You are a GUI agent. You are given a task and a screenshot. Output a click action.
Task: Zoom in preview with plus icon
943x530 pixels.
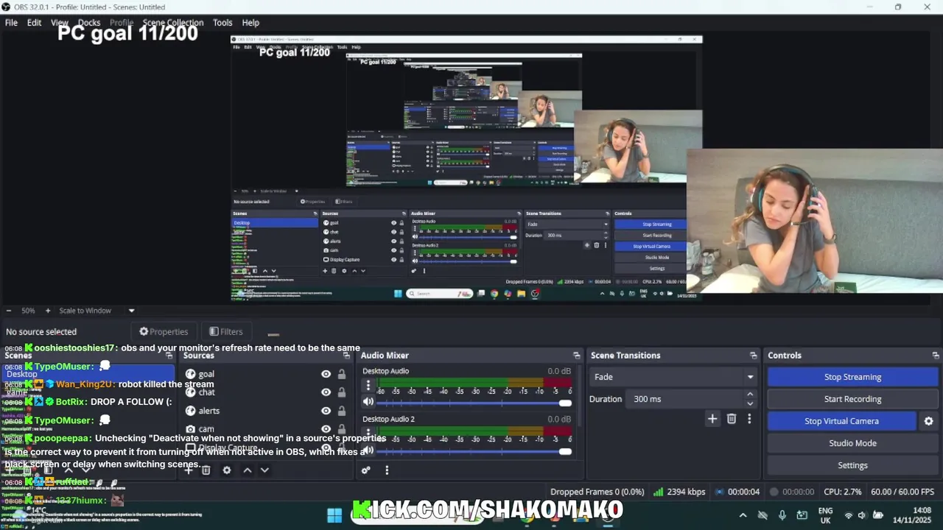pyautogui.click(x=48, y=311)
